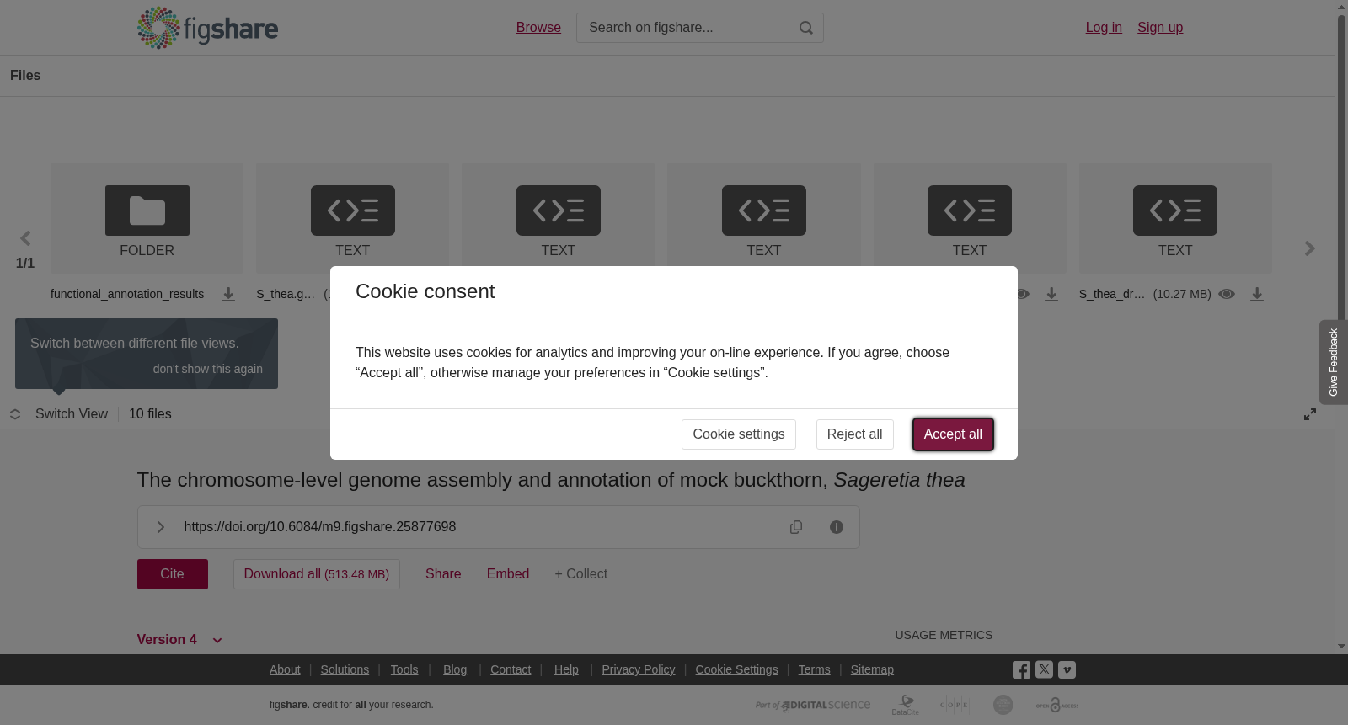
Task: Open the footer Cookie Settings link
Action: [x=736, y=669]
